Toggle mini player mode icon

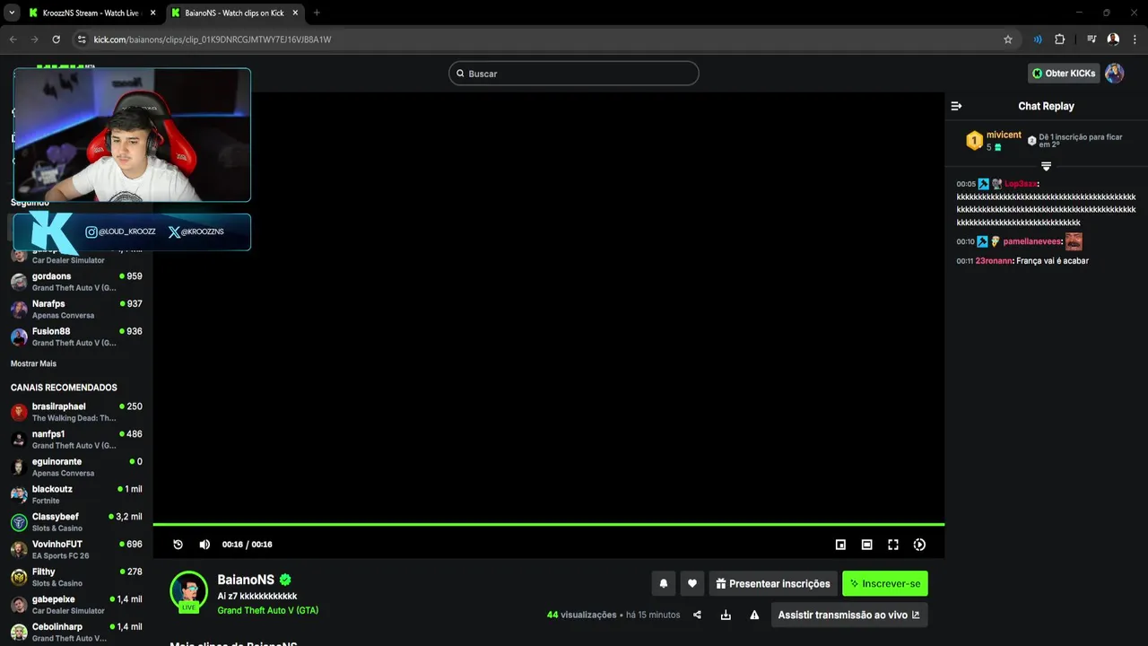click(840, 545)
